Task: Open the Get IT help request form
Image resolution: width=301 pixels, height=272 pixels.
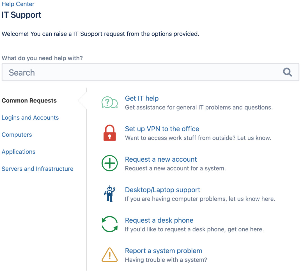Action: (142, 98)
